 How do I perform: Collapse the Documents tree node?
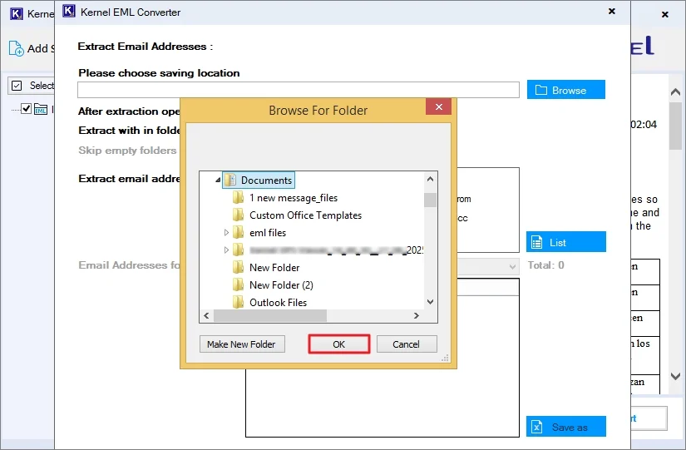click(218, 180)
